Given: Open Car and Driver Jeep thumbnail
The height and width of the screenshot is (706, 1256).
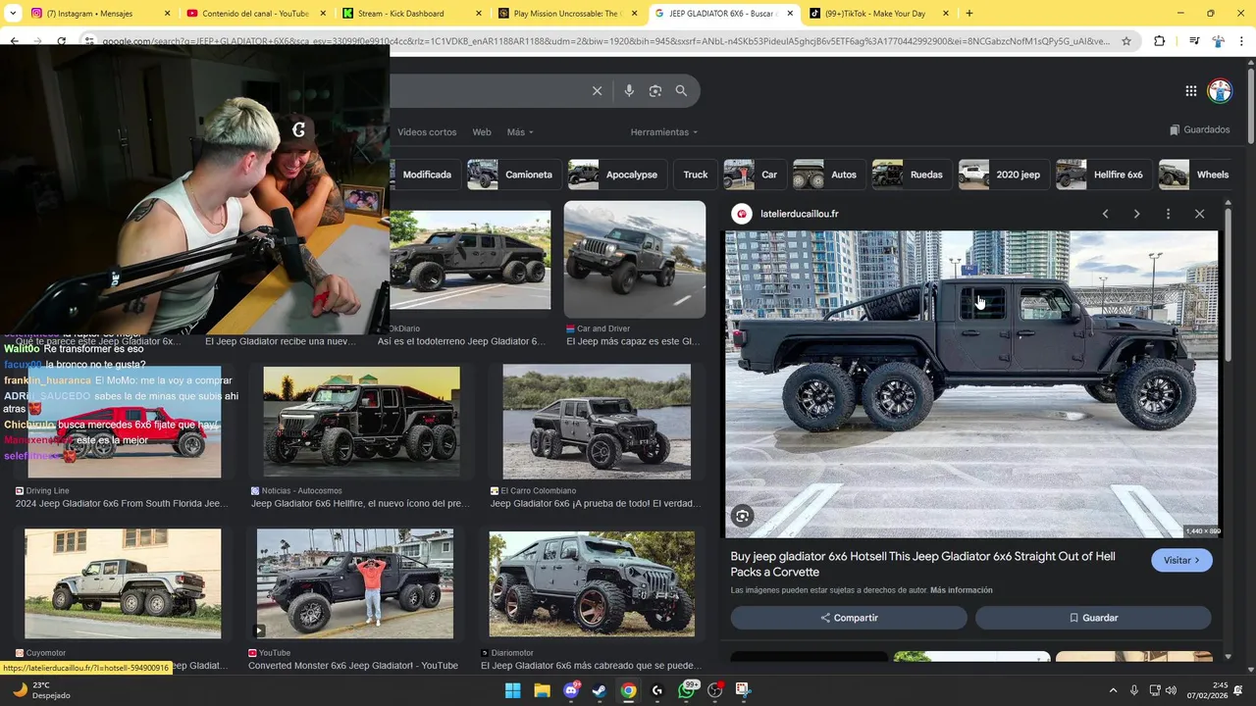Looking at the screenshot, I should (x=635, y=260).
